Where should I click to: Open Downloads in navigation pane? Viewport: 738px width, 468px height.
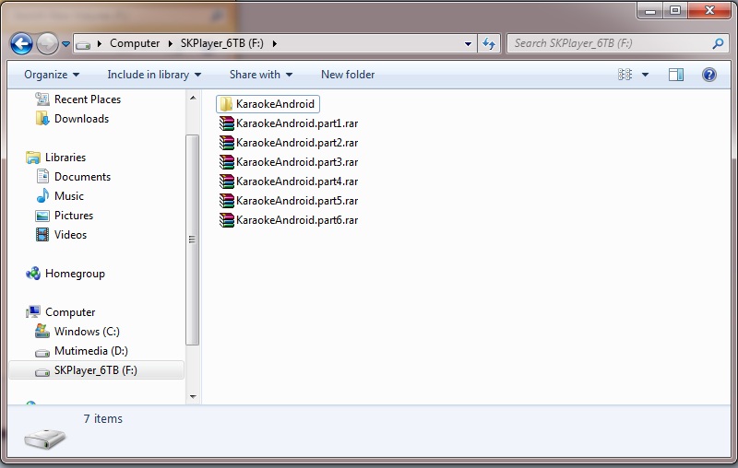(81, 119)
